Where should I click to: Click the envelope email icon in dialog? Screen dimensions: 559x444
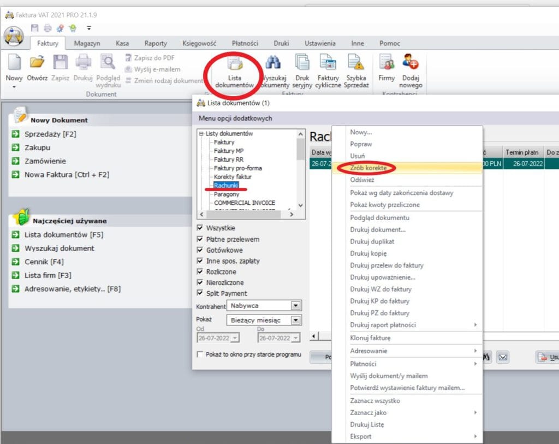coord(502,357)
